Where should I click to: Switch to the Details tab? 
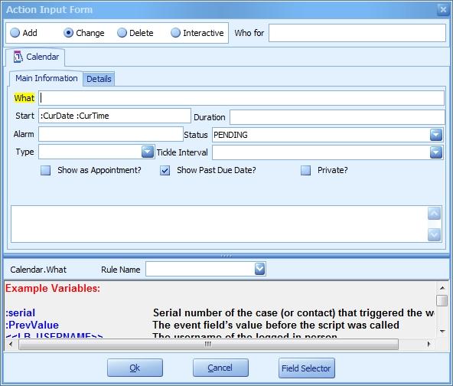pos(99,79)
